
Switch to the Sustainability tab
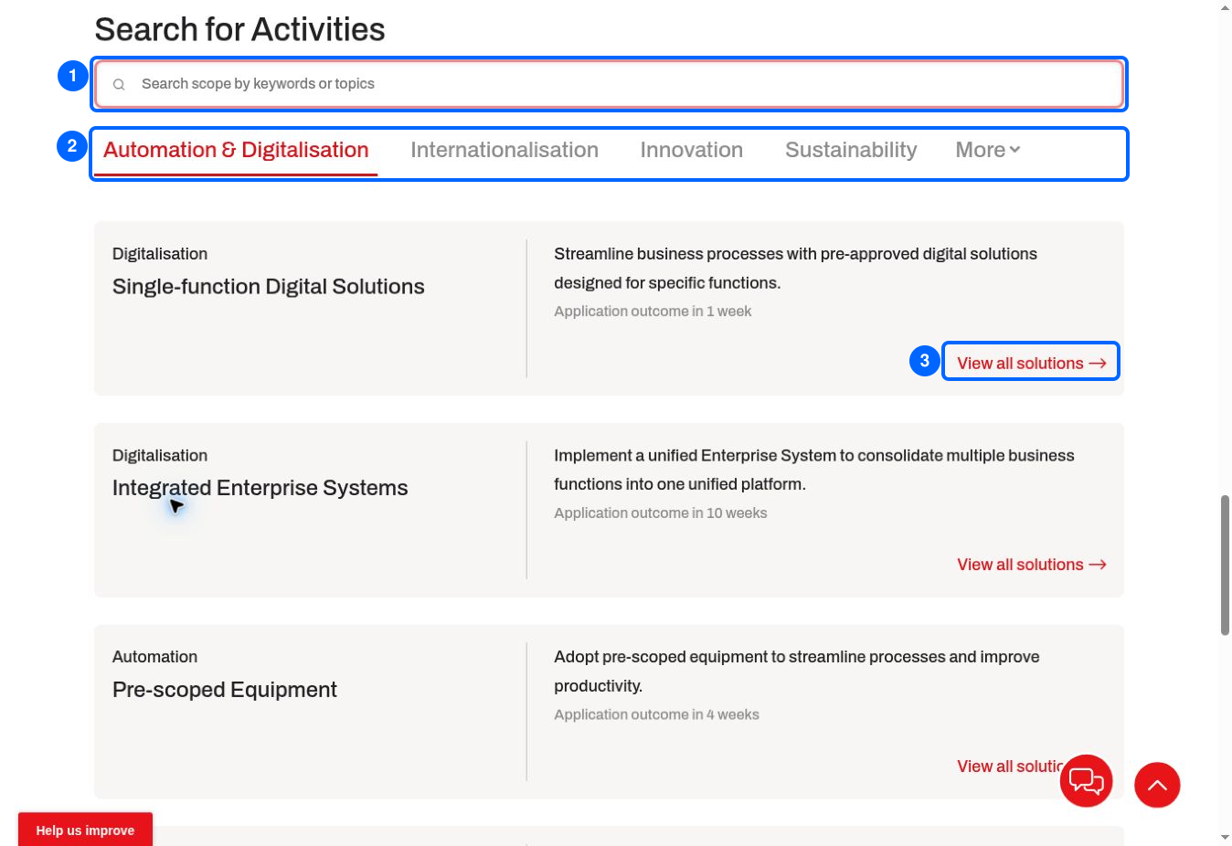851,150
